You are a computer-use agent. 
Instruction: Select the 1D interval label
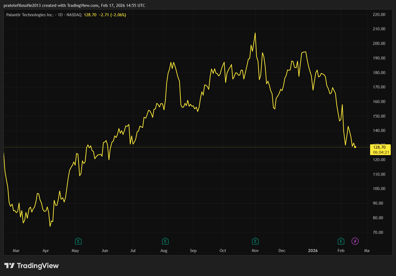coord(60,15)
